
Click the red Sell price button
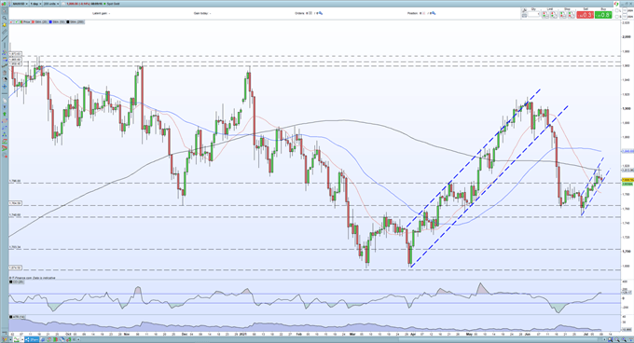(586, 15)
